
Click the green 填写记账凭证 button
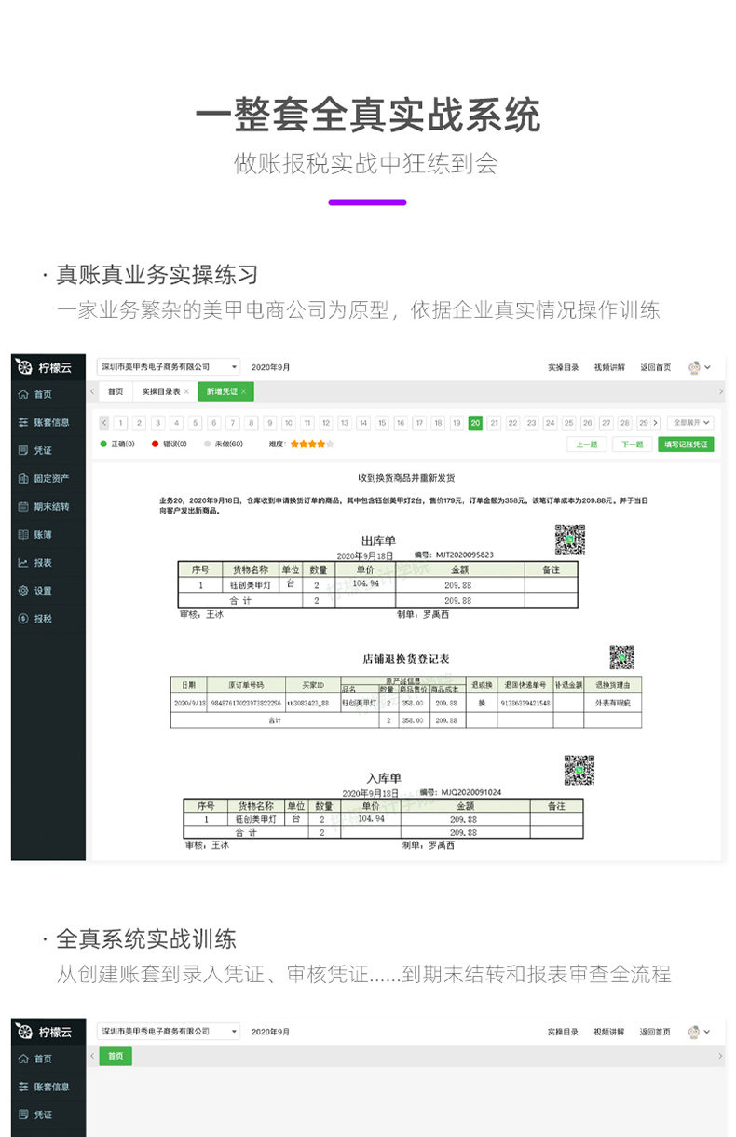[686, 445]
